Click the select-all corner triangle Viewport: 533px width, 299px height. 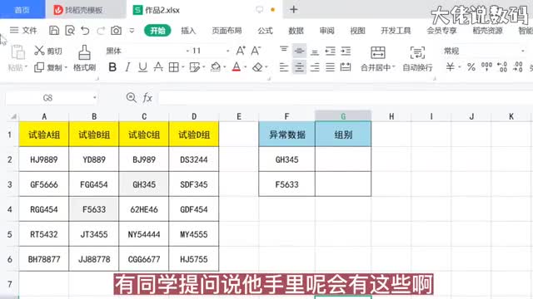point(13,116)
